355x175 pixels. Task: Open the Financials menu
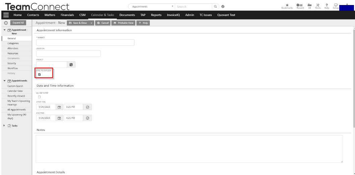(x=67, y=15)
